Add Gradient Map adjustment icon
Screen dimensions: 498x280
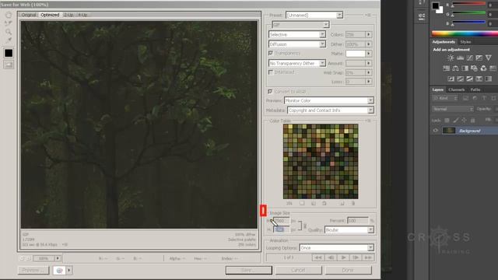(x=489, y=79)
